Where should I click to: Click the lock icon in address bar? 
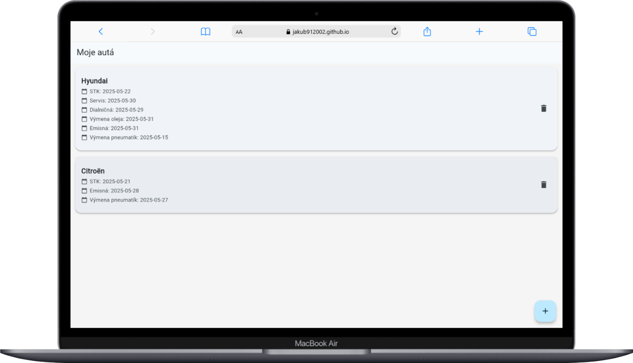[x=288, y=32]
